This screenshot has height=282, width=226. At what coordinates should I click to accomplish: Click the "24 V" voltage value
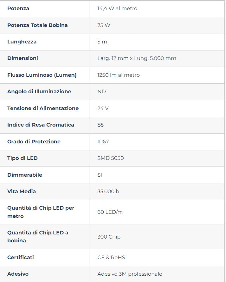tap(103, 108)
